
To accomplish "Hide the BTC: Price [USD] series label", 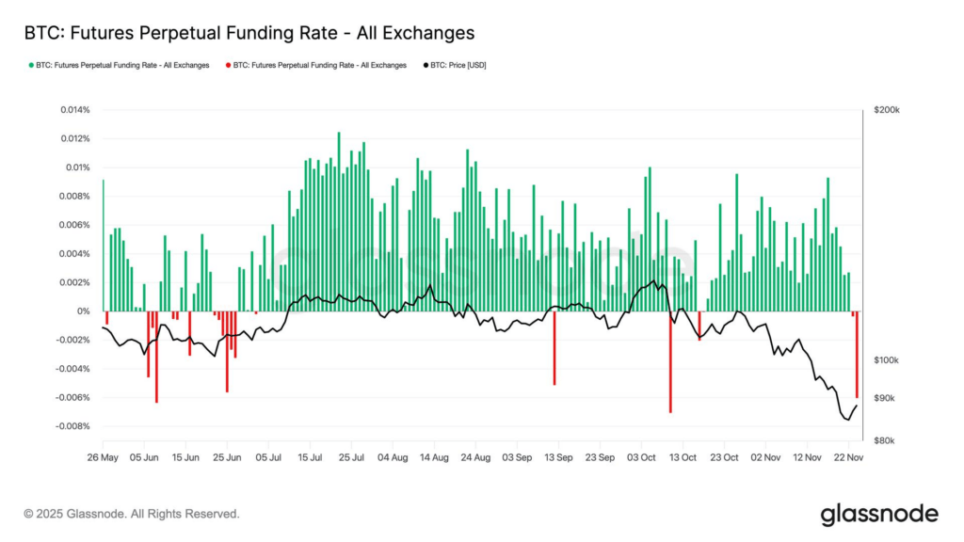I will (458, 65).
